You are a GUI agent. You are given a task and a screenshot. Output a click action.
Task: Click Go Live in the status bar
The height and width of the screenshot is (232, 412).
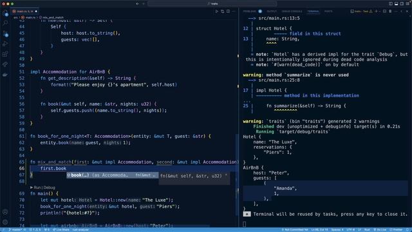tap(380, 229)
